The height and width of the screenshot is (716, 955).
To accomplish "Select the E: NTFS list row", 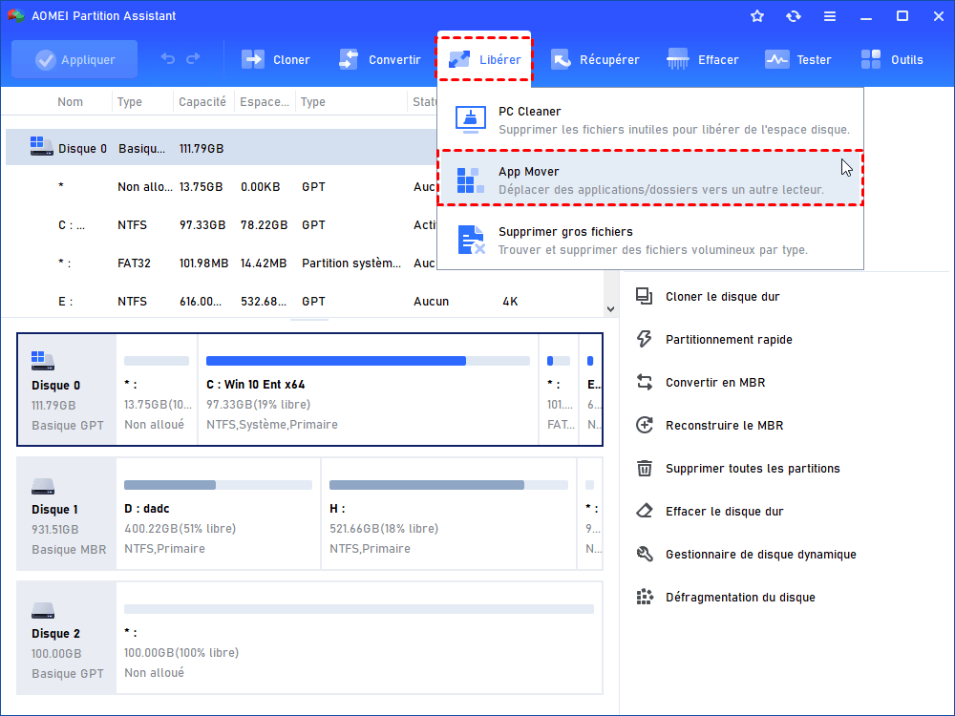I will click(305, 301).
